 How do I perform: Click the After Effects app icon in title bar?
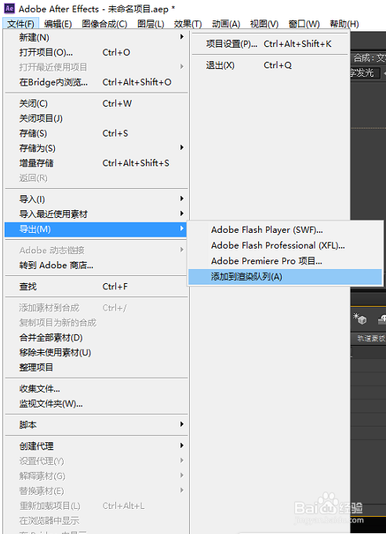(9, 8)
